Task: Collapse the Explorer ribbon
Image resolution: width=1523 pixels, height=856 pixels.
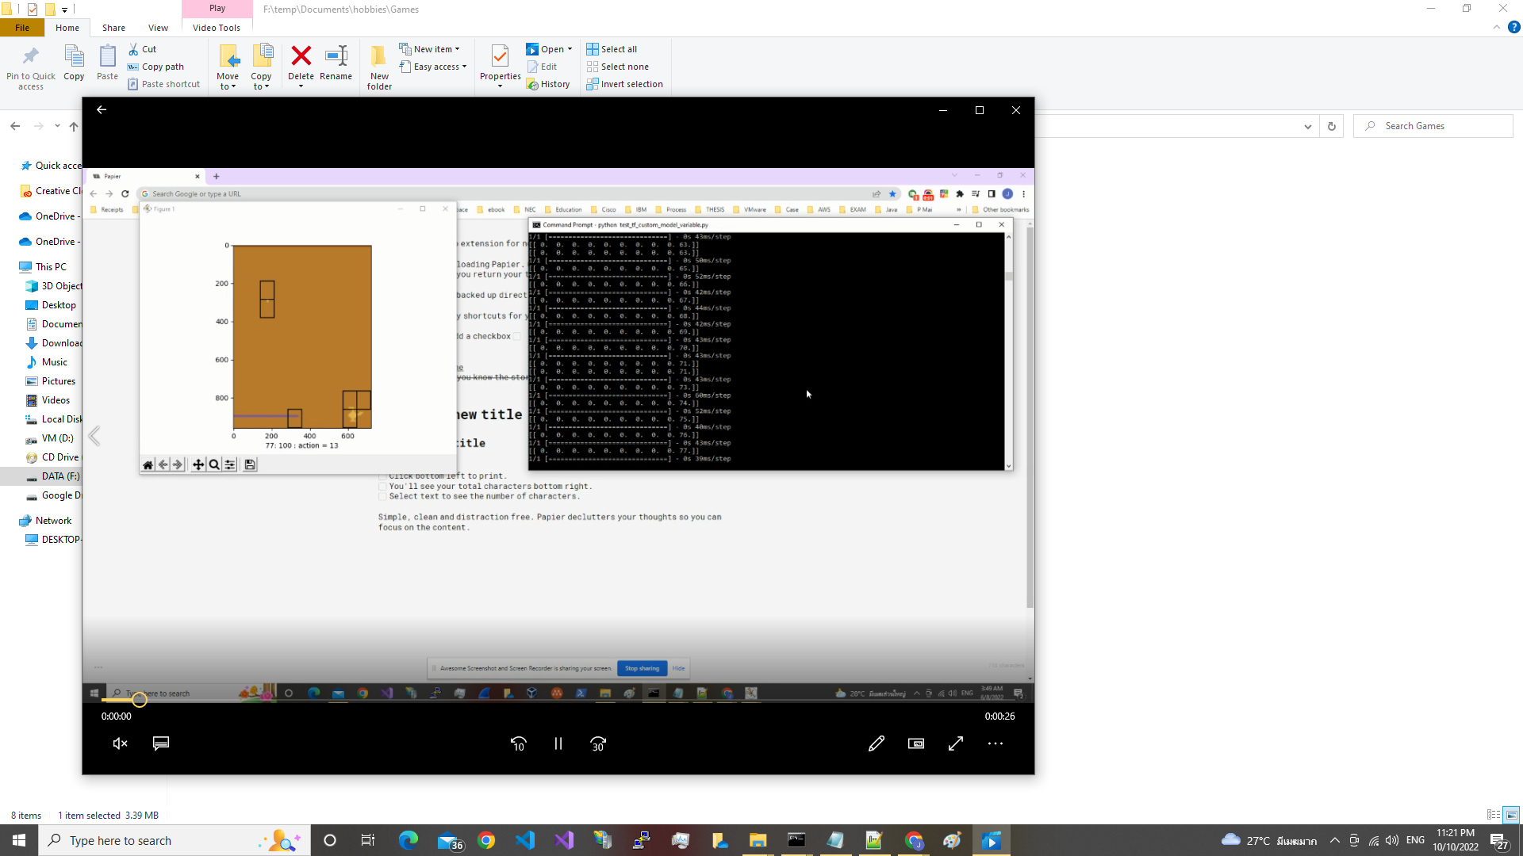Action: [1496, 27]
